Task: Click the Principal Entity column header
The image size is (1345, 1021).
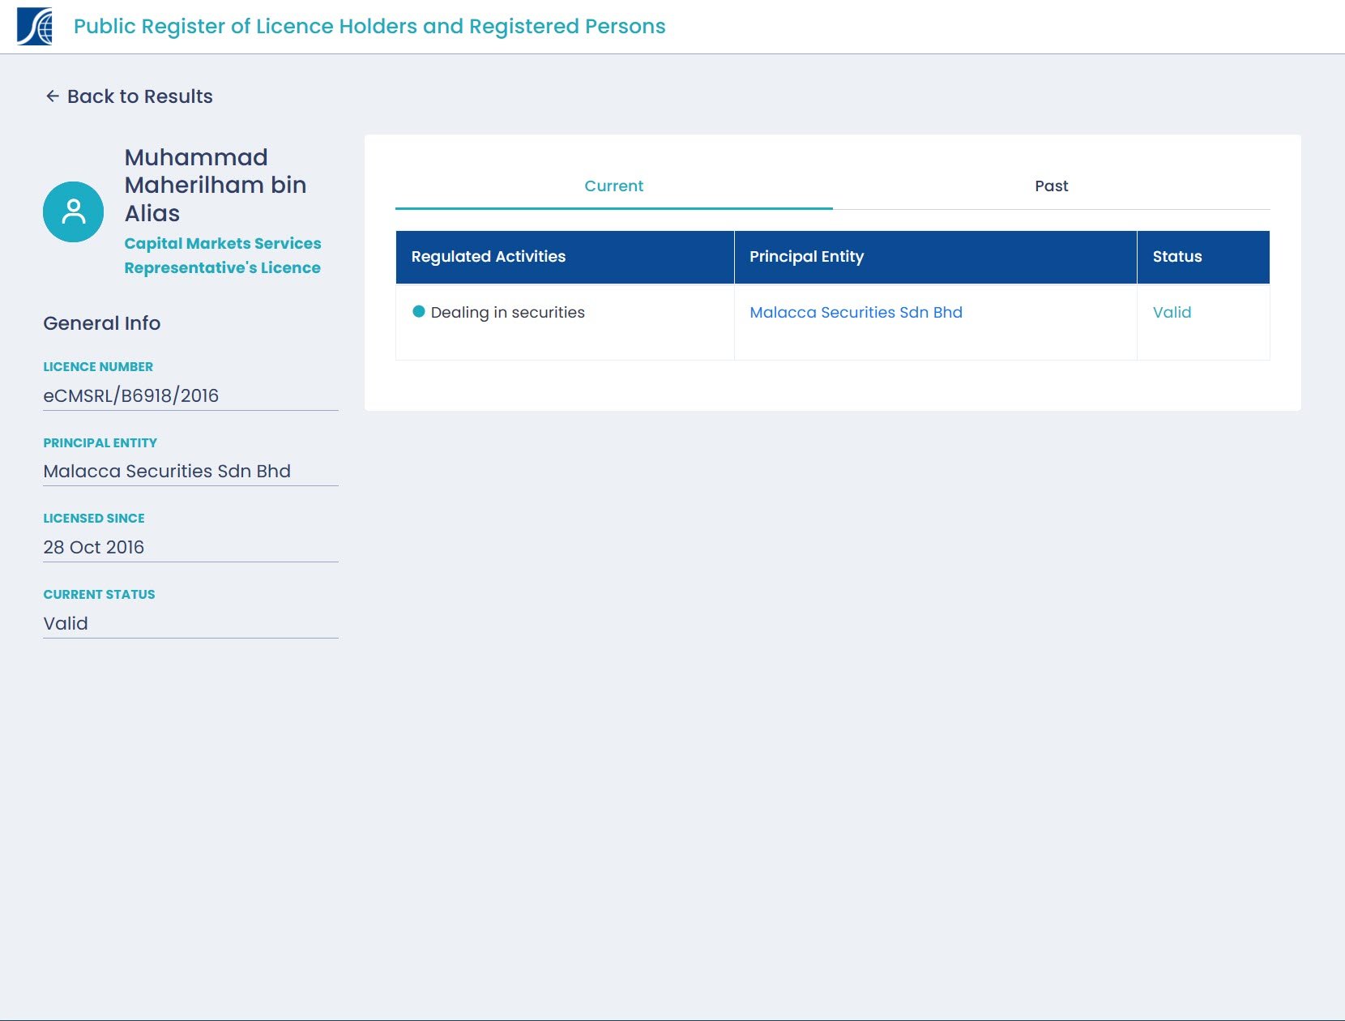Action: pos(806,257)
